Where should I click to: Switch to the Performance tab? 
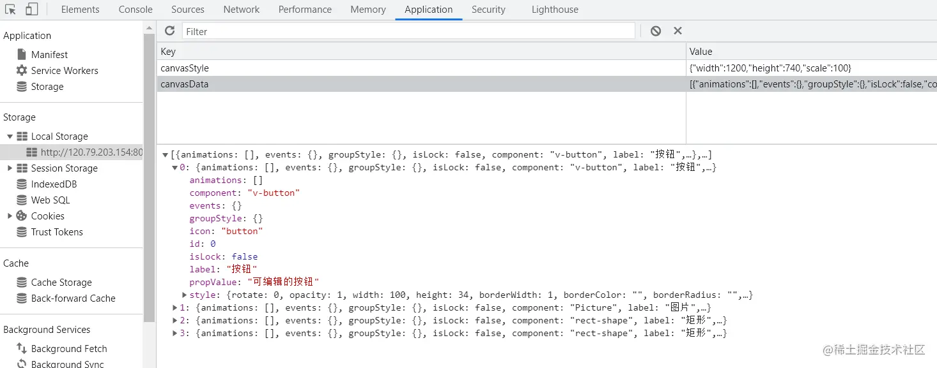pyautogui.click(x=305, y=10)
